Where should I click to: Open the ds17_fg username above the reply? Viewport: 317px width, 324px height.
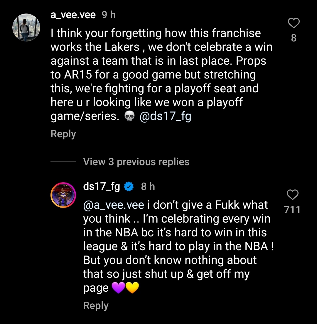(102, 186)
